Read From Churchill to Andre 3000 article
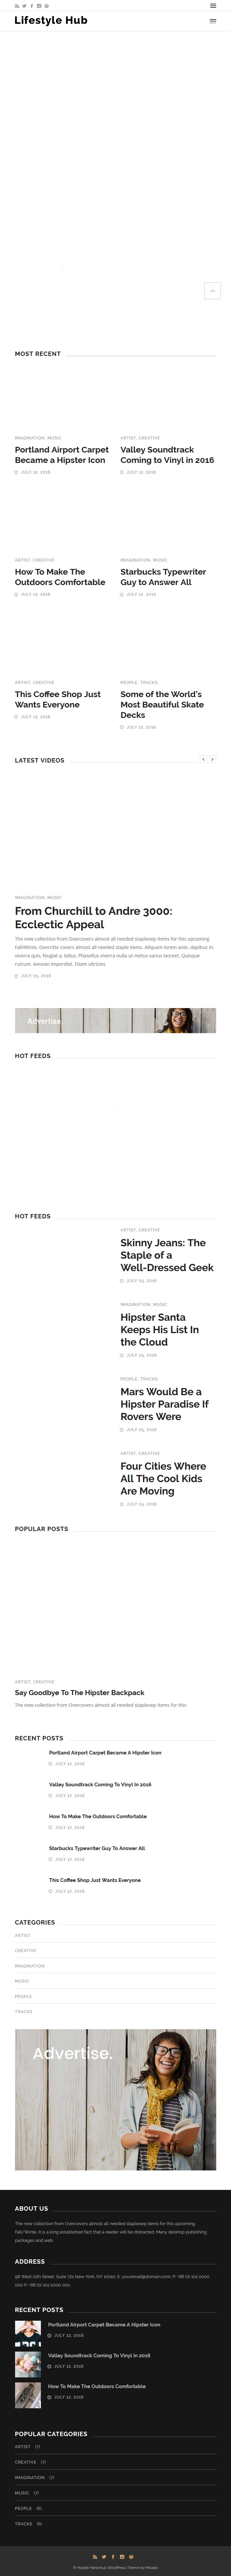The image size is (231, 2576). (x=93, y=917)
